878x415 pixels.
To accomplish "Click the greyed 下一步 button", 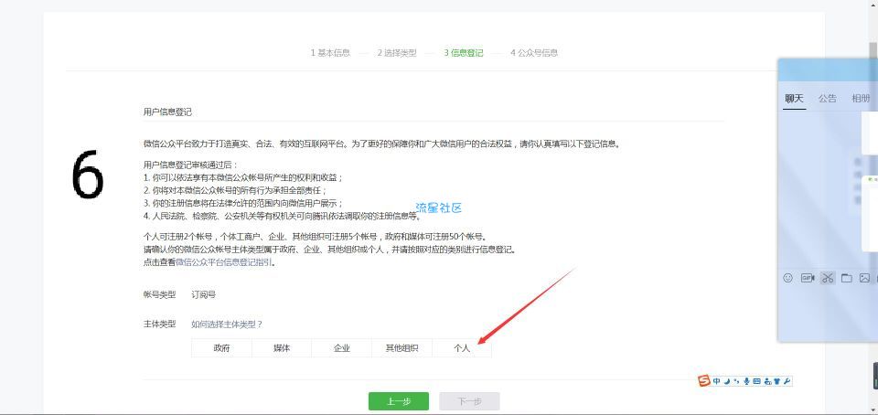I will pos(469,401).
